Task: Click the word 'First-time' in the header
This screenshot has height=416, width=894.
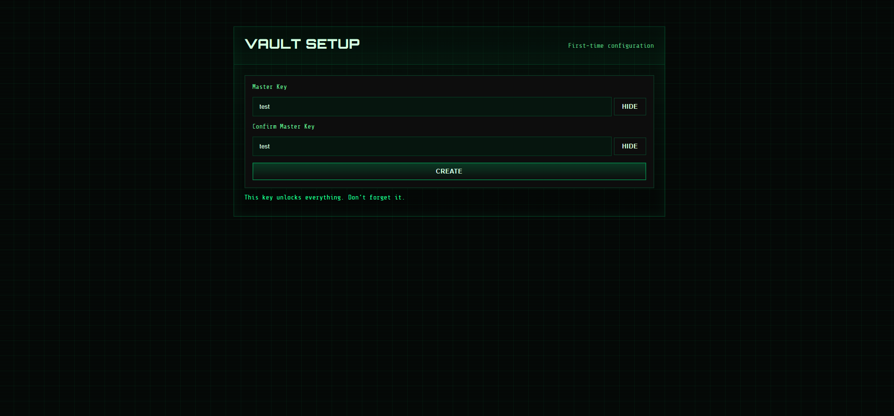Action: tap(586, 46)
